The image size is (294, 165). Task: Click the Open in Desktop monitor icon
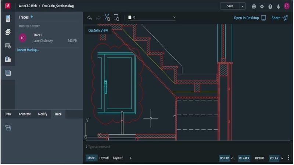(263, 18)
